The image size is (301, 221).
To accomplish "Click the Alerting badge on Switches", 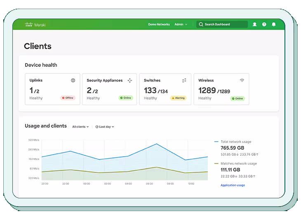I will point(178,98).
